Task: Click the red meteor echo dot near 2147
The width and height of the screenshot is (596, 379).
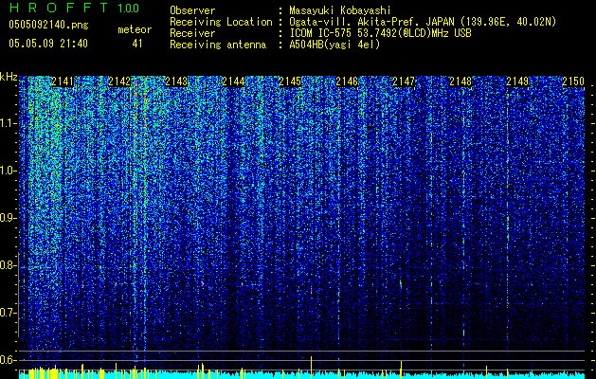Action: click(401, 282)
